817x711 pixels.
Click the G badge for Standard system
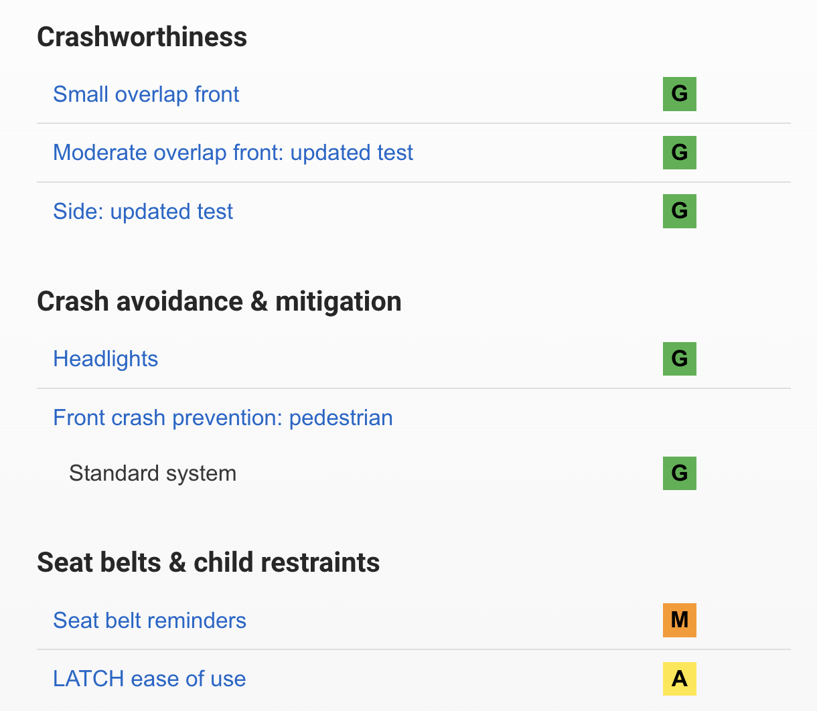point(680,473)
